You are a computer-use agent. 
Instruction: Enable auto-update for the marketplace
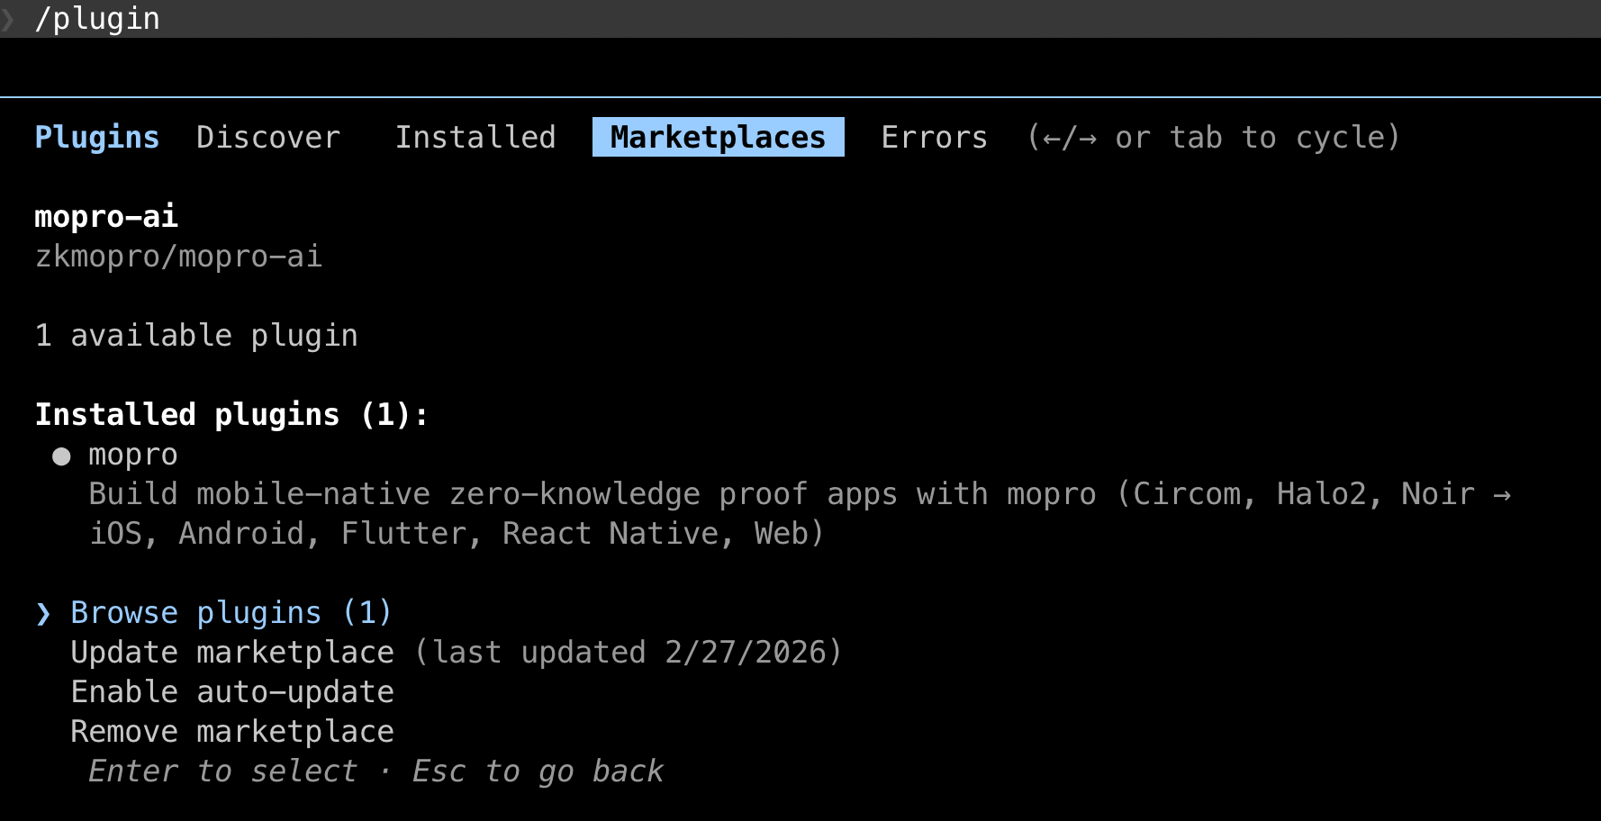click(x=231, y=691)
